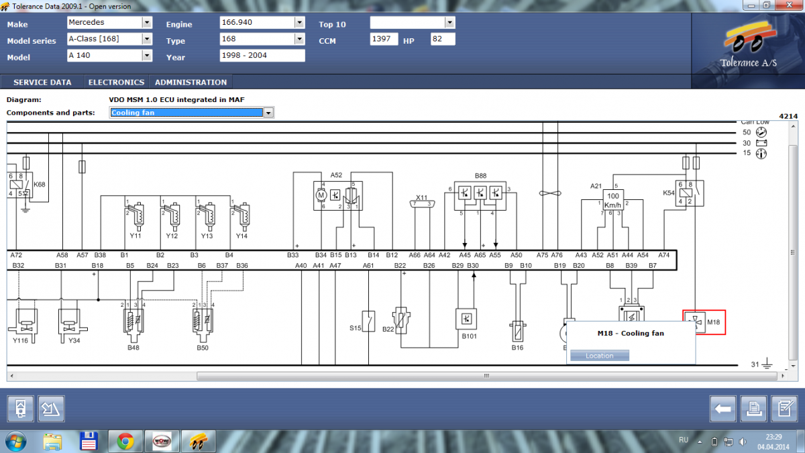
Task: Click the WOW app icon in the taskbar
Action: point(161,442)
